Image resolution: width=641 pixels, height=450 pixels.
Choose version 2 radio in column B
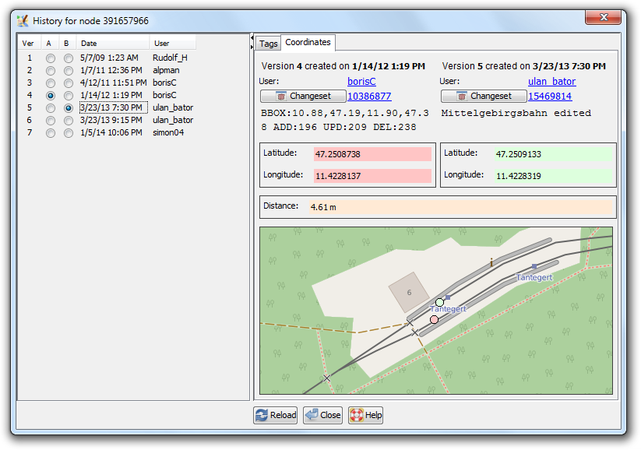coord(69,71)
